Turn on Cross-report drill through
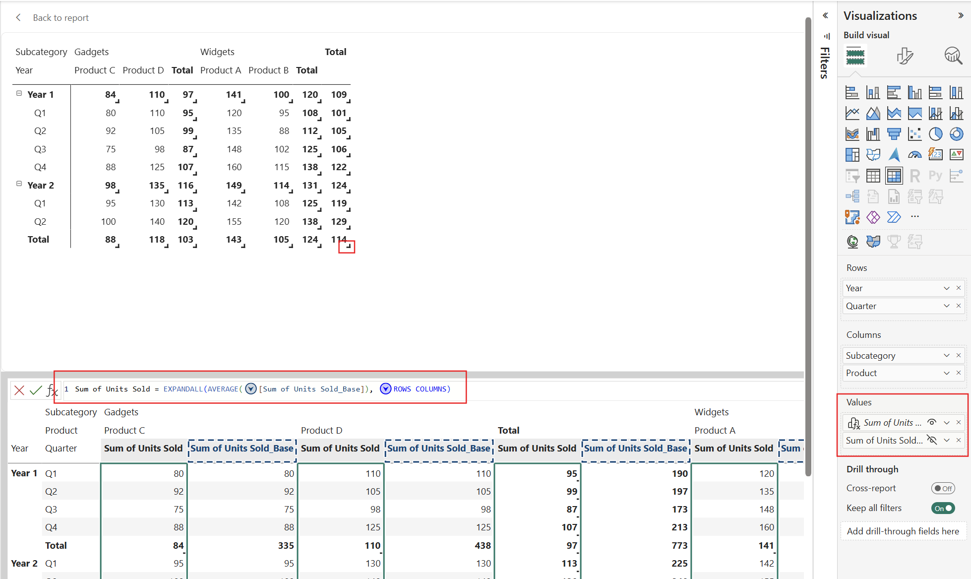This screenshot has width=971, height=579. pos(943,488)
